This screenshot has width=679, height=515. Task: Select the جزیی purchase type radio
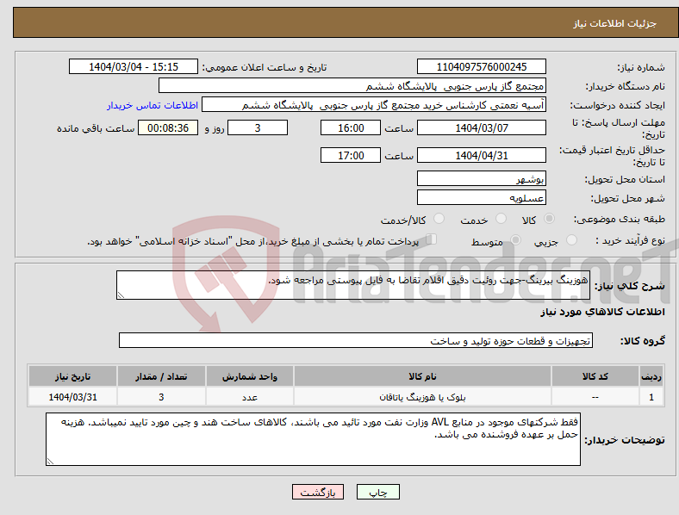pyautogui.click(x=571, y=239)
